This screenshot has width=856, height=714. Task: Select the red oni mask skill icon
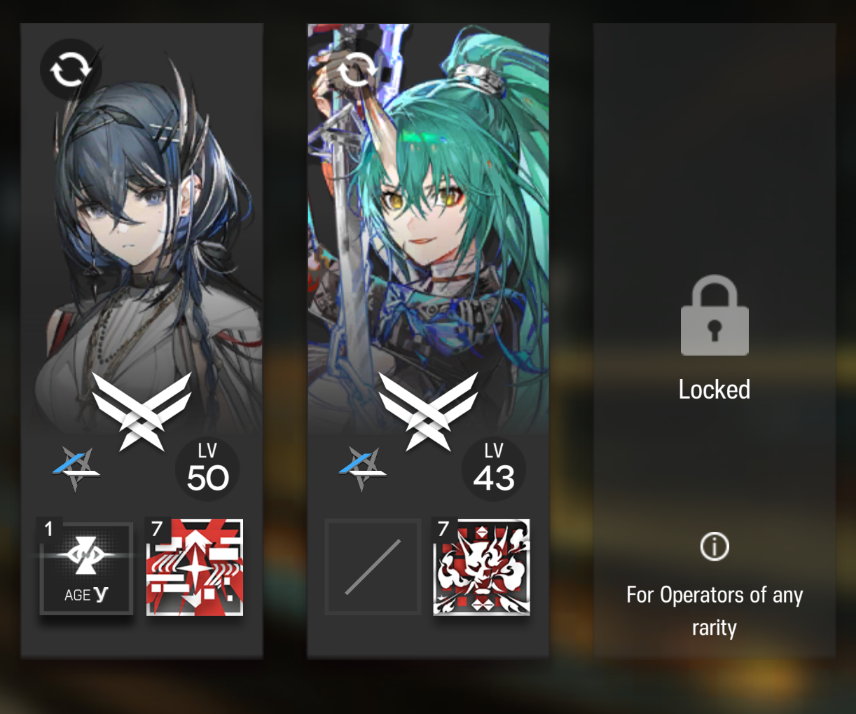(x=481, y=567)
